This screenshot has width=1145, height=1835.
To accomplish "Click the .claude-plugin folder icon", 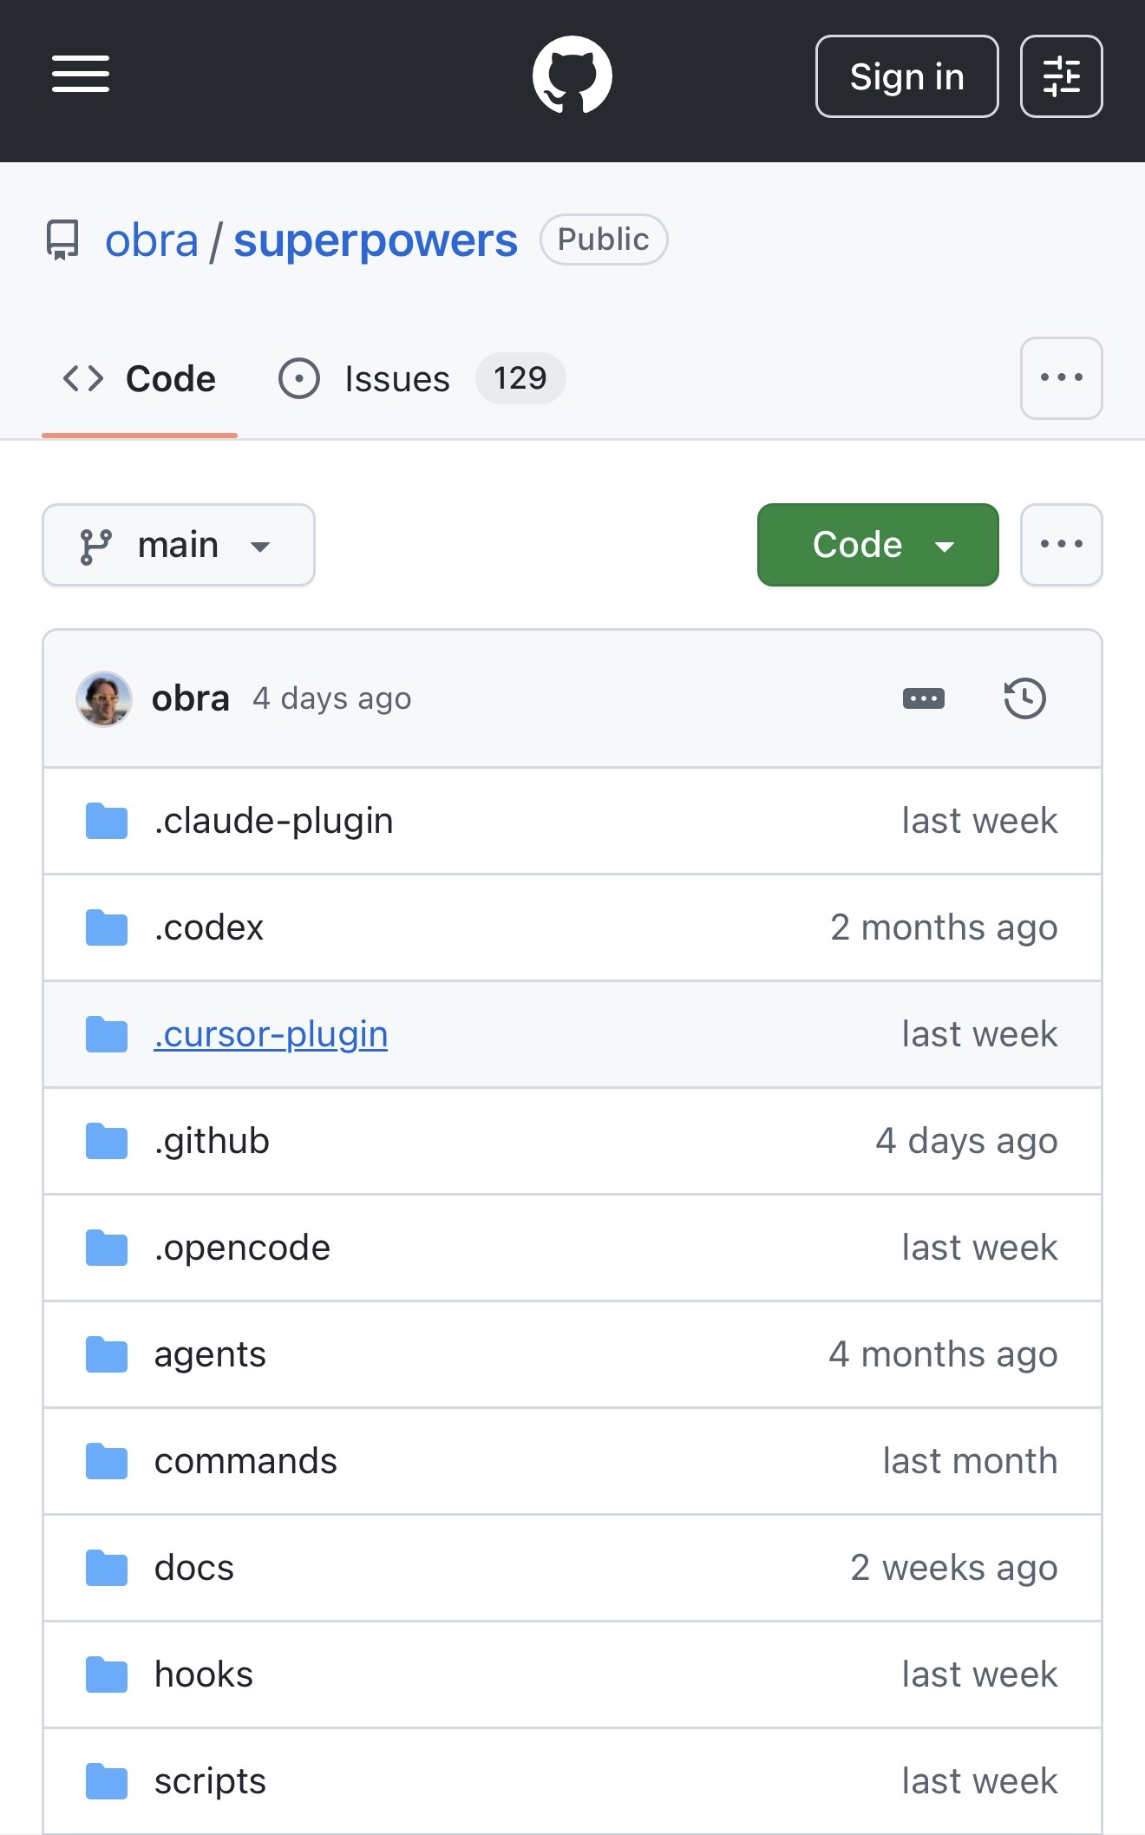I will point(107,821).
